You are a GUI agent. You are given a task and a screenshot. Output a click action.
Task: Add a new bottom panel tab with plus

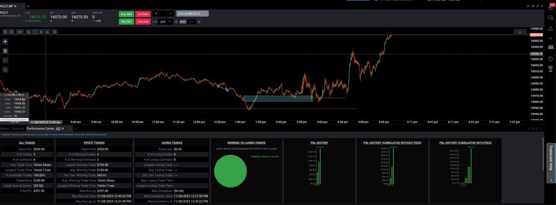point(76,128)
